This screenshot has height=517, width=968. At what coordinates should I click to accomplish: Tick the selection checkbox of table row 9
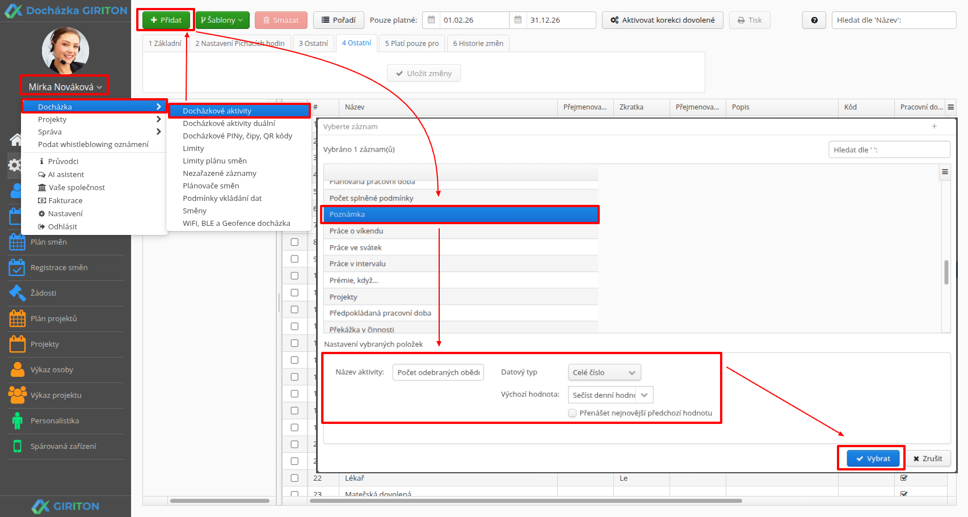pyautogui.click(x=294, y=259)
